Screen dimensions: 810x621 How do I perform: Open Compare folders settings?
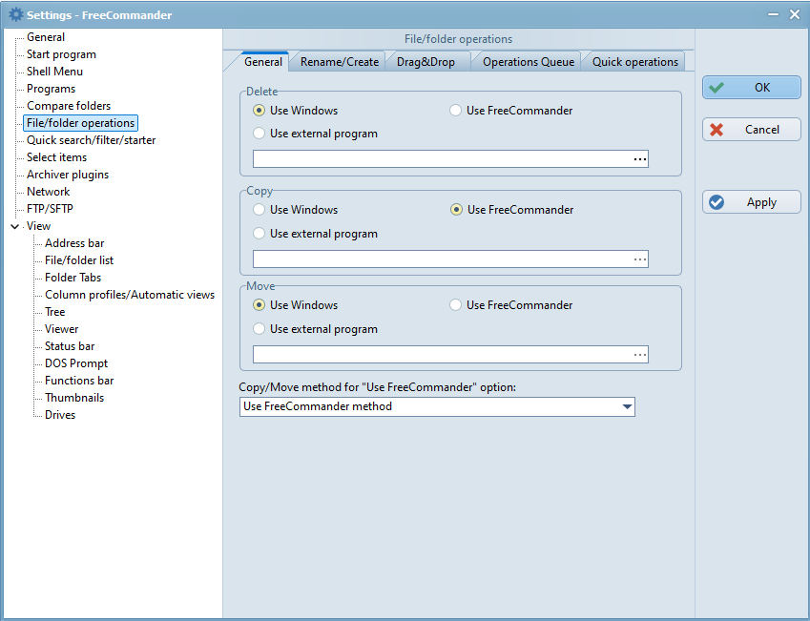click(x=69, y=106)
